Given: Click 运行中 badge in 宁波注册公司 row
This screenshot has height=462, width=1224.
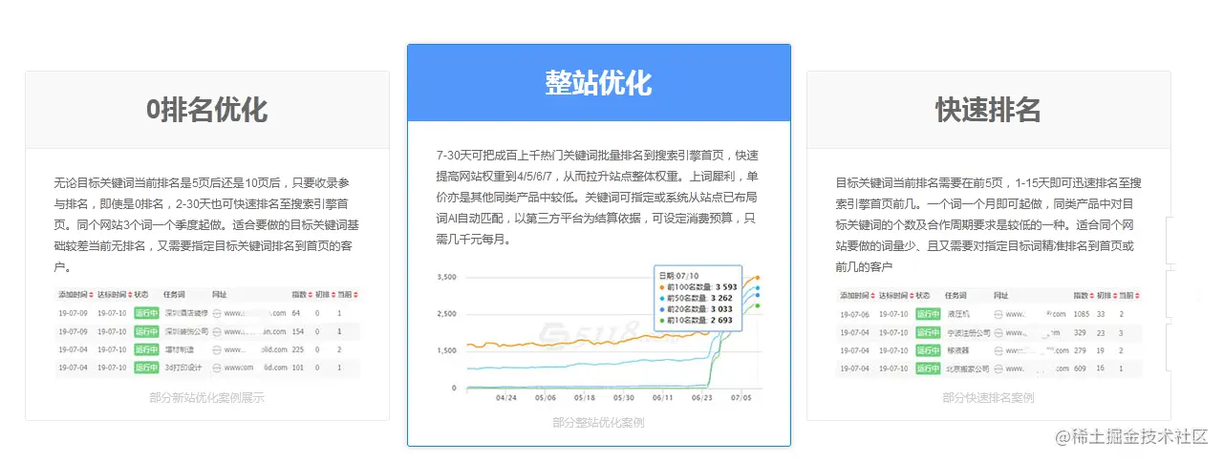Looking at the screenshot, I should click(x=928, y=332).
